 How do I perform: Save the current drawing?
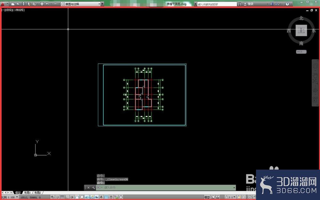(24, 4)
